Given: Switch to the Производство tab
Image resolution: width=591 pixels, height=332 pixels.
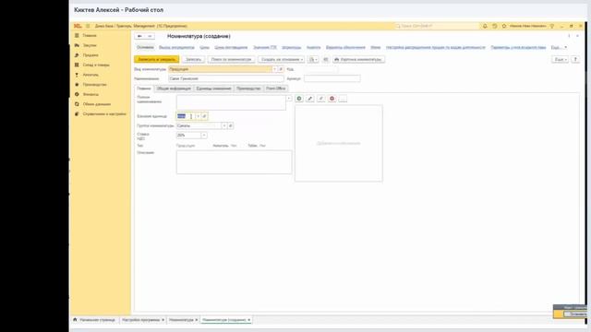Looking at the screenshot, I should [248, 89].
